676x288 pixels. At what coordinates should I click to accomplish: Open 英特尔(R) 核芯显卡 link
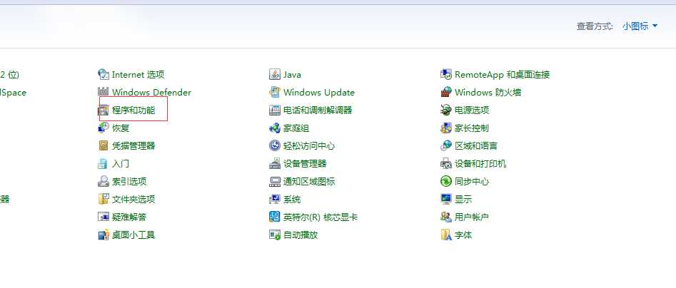tap(321, 217)
